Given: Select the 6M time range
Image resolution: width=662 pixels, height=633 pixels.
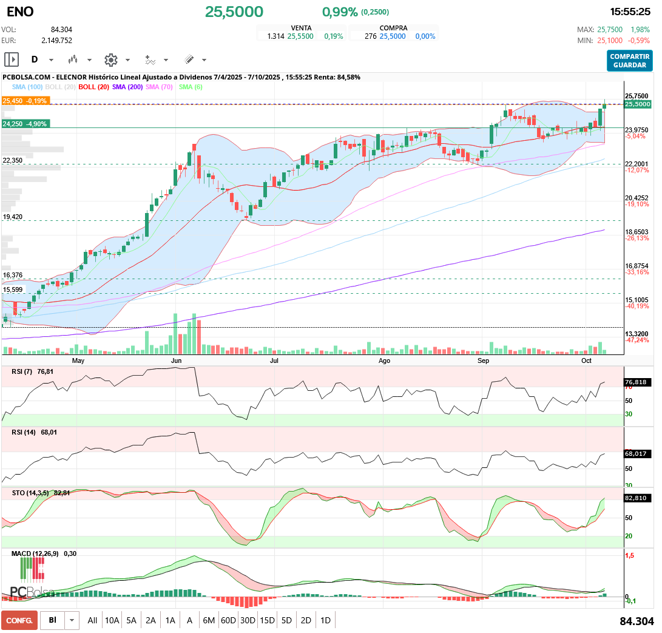Looking at the screenshot, I should pyautogui.click(x=209, y=620).
